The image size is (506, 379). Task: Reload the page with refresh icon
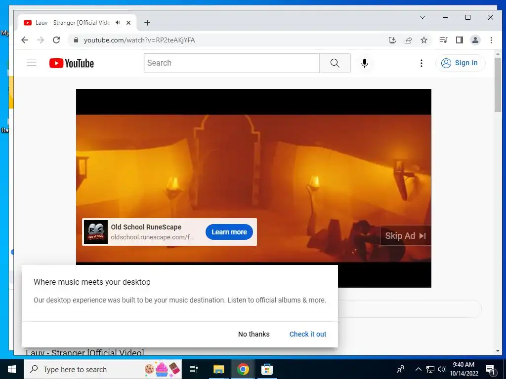click(56, 40)
